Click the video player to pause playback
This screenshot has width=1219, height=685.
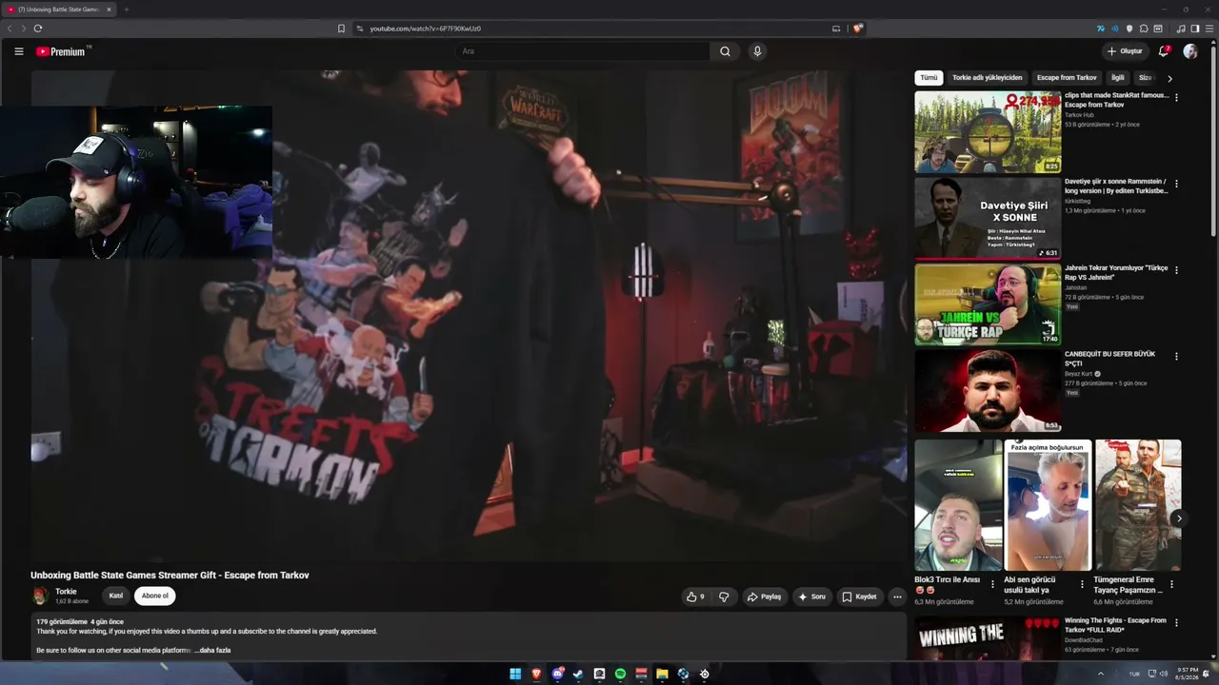469,316
